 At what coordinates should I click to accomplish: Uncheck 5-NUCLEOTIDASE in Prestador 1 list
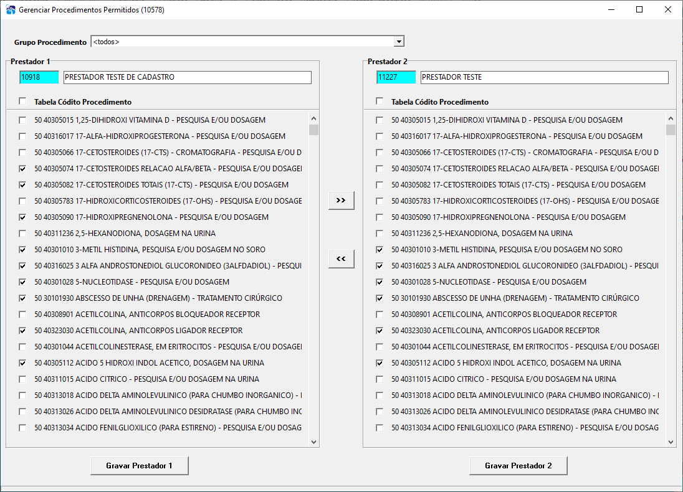pyautogui.click(x=22, y=282)
